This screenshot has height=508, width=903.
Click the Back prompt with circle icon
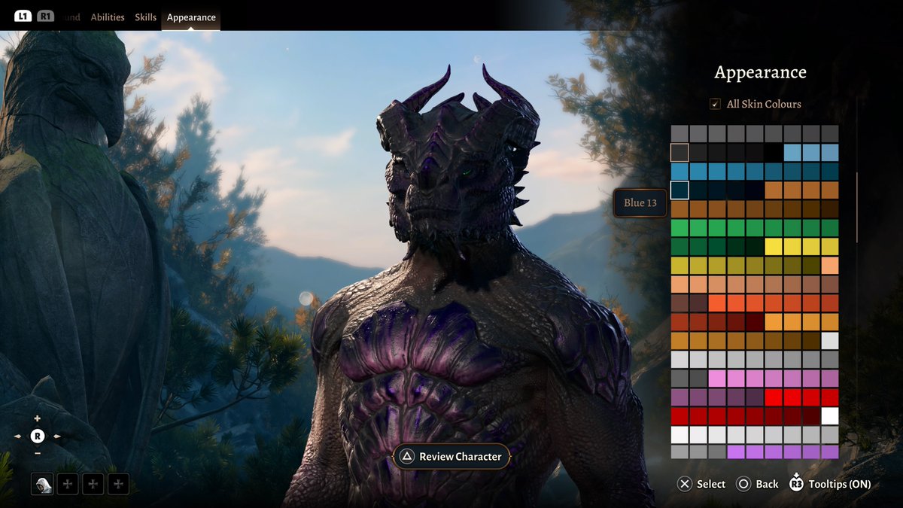(x=758, y=484)
